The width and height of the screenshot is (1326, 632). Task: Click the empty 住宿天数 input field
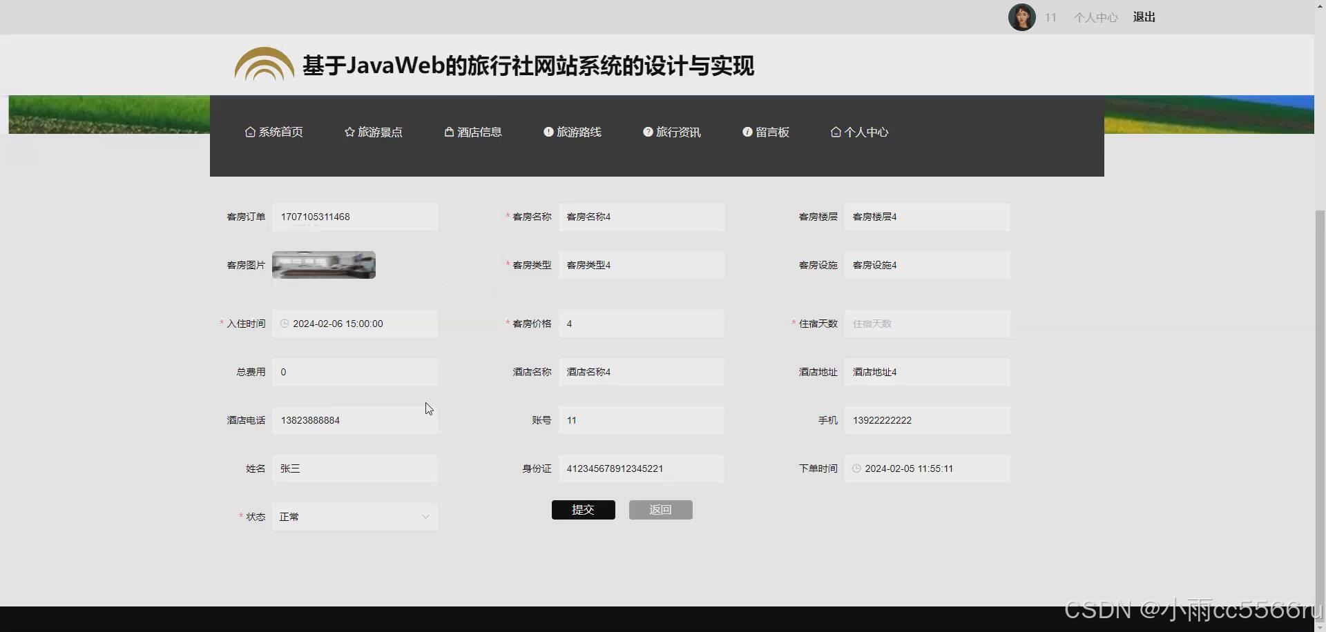[928, 323]
